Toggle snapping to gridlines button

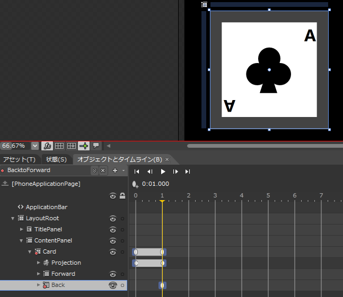[x=72, y=146]
